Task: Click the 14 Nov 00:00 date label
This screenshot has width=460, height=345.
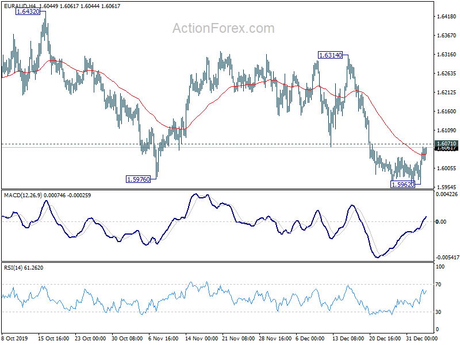Action: (201, 338)
